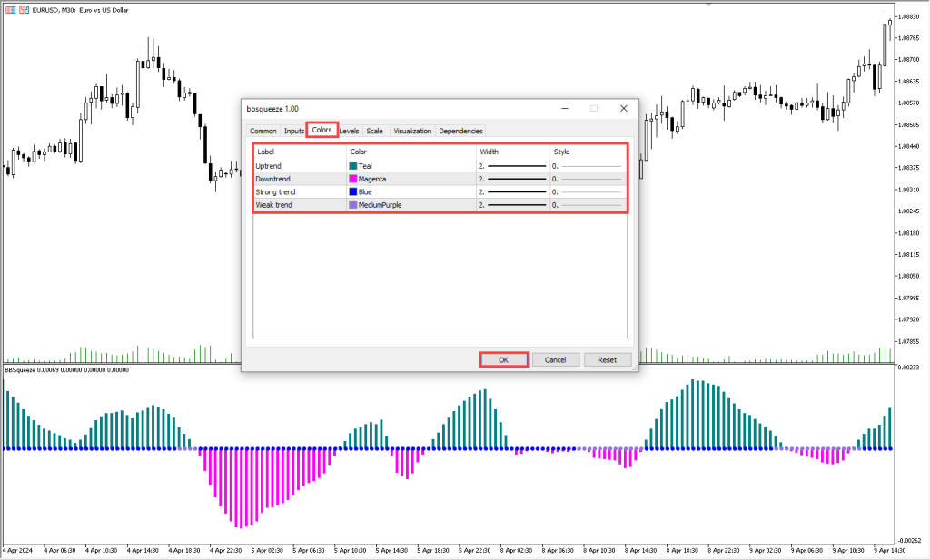Click the OK button
930x559 pixels.
pyautogui.click(x=503, y=360)
